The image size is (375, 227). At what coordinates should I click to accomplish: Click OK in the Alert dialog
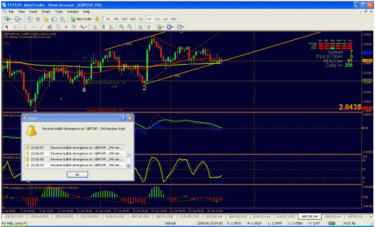tap(77, 175)
